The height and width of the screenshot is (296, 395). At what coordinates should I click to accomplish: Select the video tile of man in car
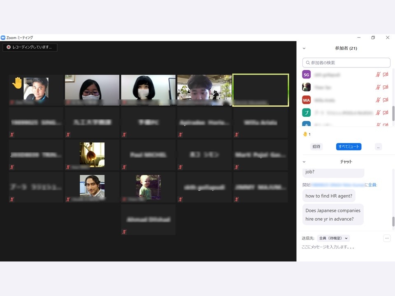[x=36, y=90]
